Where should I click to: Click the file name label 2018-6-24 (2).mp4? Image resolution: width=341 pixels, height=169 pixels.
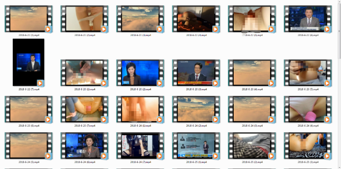196,125
